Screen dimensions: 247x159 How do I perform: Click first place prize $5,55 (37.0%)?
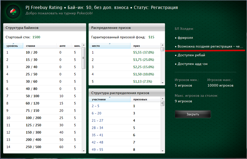(x=144, y=53)
